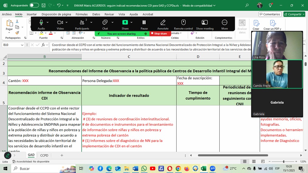Open Participants panel in Zoom
The image size is (308, 173).
82,22
